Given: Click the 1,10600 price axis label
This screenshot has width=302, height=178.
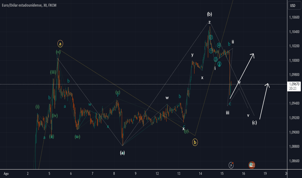Looking at the screenshot, I should [294, 17].
